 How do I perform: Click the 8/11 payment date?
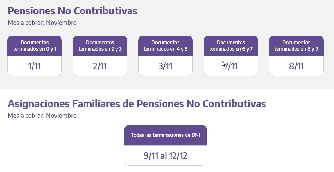(x=296, y=66)
